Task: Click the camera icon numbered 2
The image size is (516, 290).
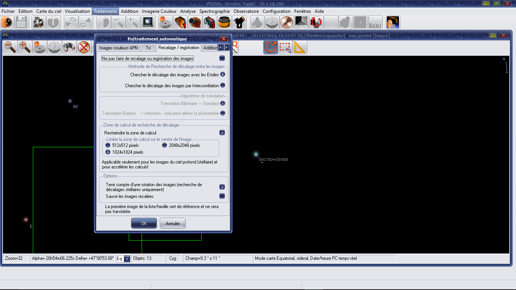Action: click(195, 23)
